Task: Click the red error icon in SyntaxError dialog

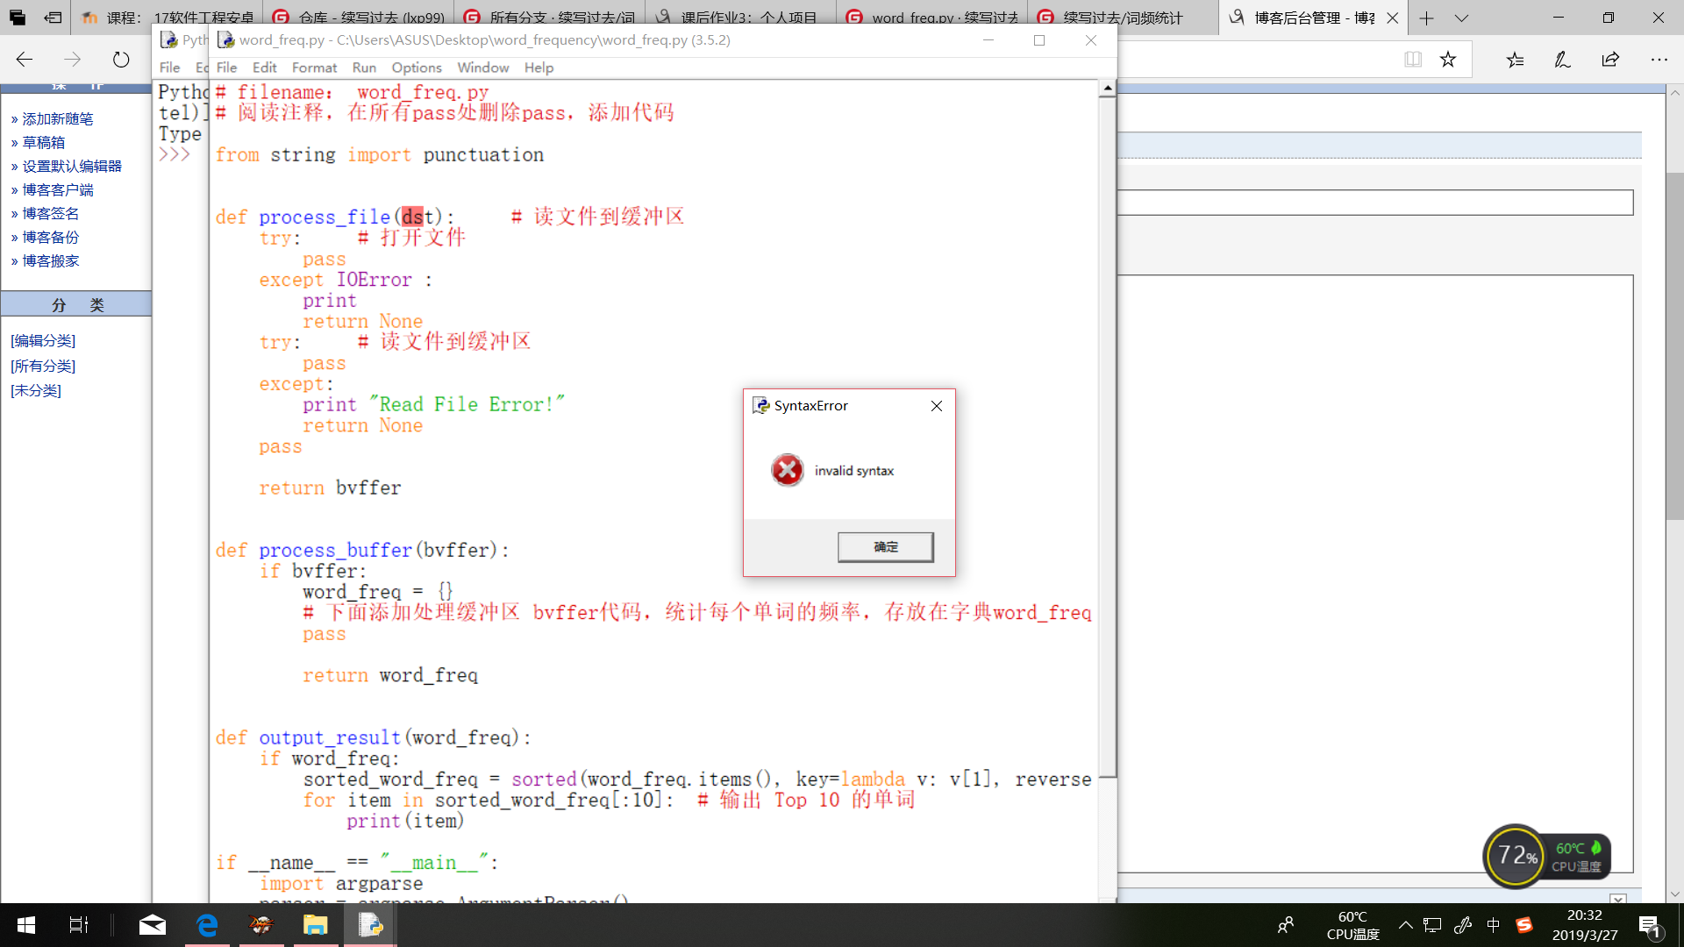Action: click(x=787, y=470)
